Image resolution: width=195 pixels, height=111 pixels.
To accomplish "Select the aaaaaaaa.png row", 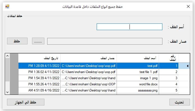I will 104,90.
